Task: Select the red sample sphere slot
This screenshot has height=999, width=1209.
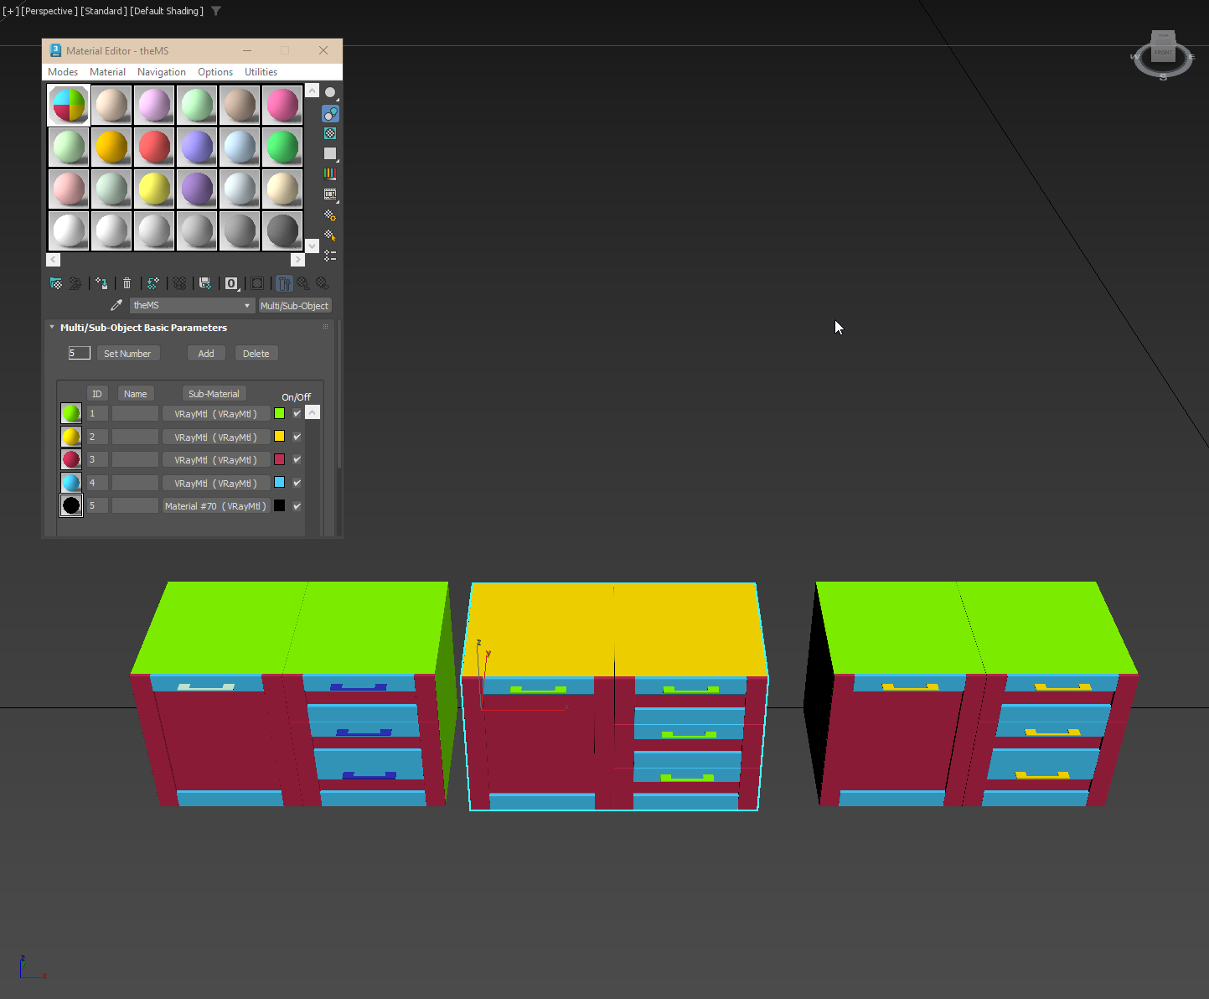Action: click(154, 147)
